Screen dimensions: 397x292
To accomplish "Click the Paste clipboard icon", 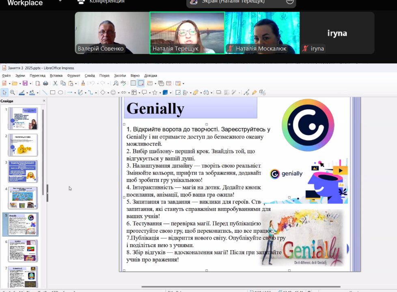I will pyautogui.click(x=71, y=83).
